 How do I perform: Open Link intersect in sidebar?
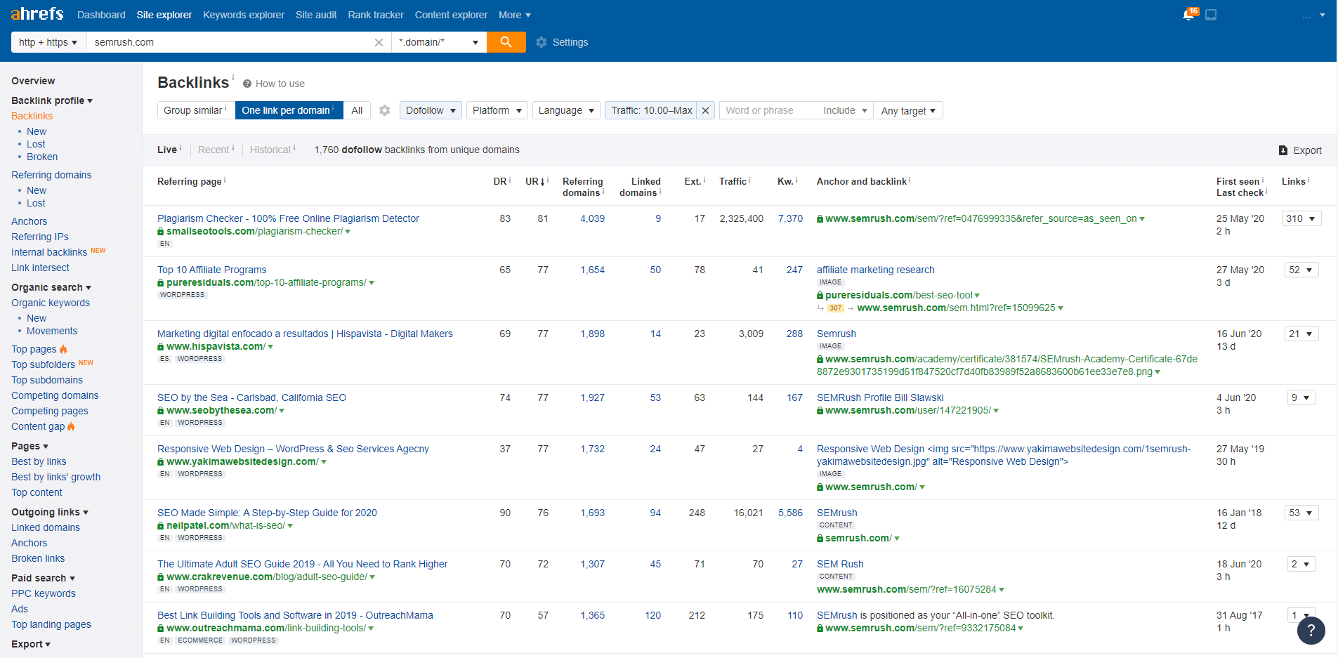coord(40,268)
